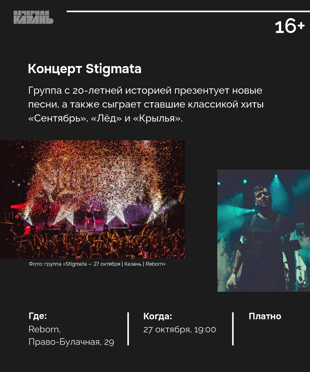Select the 16+ age rating label

[x=290, y=27]
